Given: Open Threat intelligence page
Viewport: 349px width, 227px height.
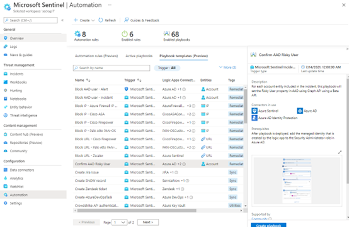Looking at the screenshot, I should tap(23, 116).
